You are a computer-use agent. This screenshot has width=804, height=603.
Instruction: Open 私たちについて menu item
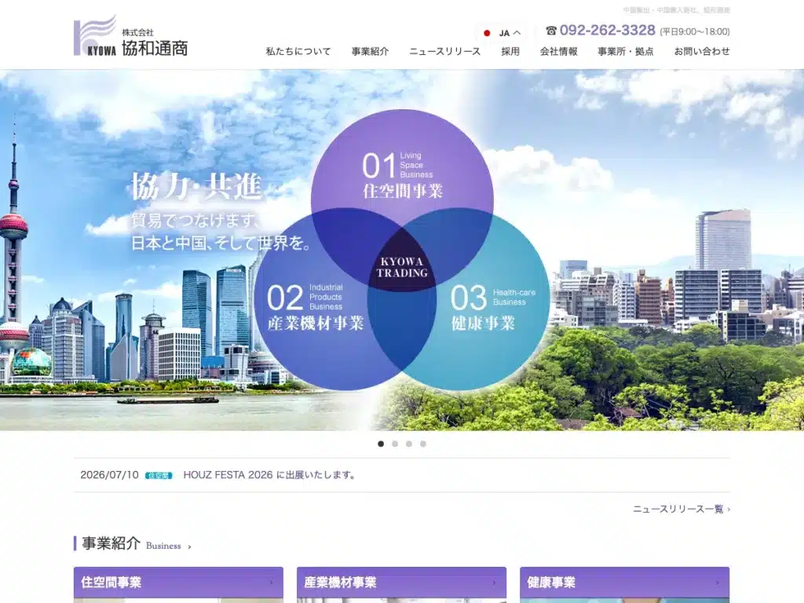298,51
